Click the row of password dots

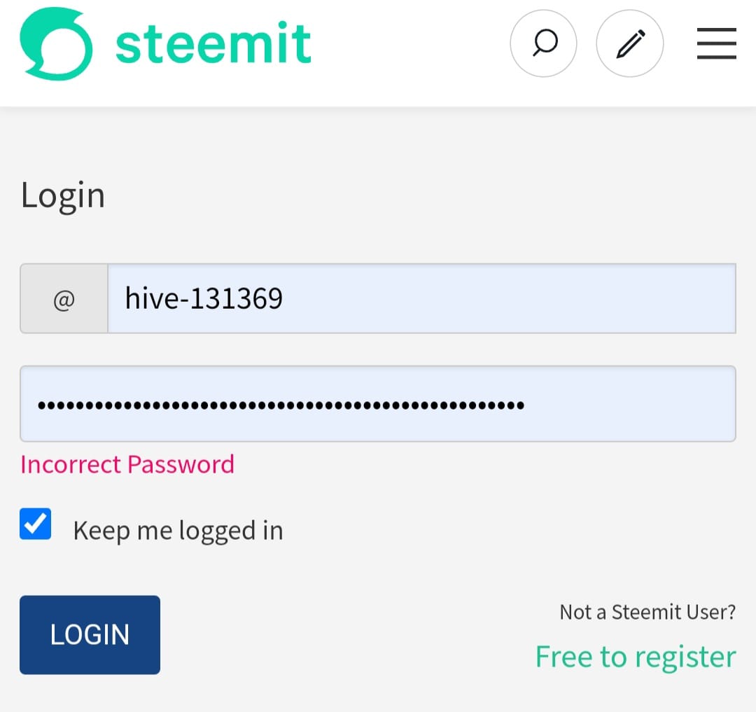(280, 405)
